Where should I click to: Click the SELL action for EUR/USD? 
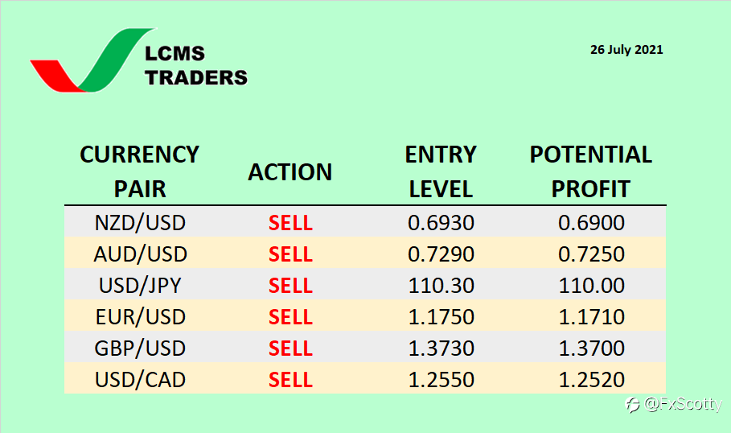tap(290, 317)
